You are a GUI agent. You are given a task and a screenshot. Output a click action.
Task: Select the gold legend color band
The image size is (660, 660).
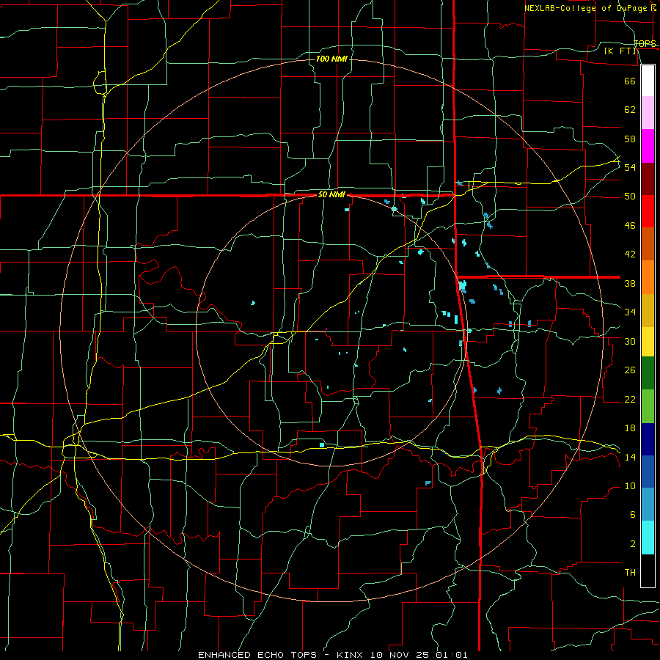(648, 311)
